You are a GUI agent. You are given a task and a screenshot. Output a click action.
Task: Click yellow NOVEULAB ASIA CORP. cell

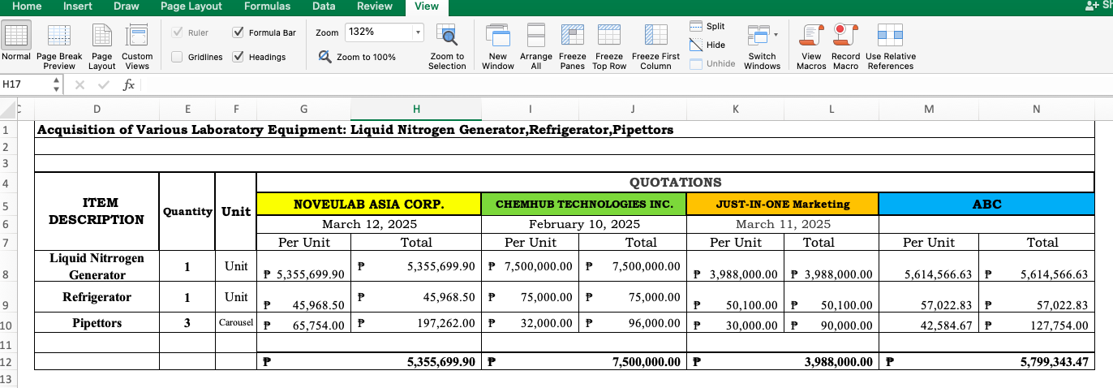click(x=368, y=204)
